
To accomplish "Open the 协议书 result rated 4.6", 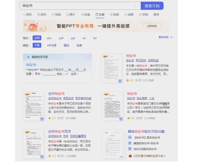I will tap(131, 56).
